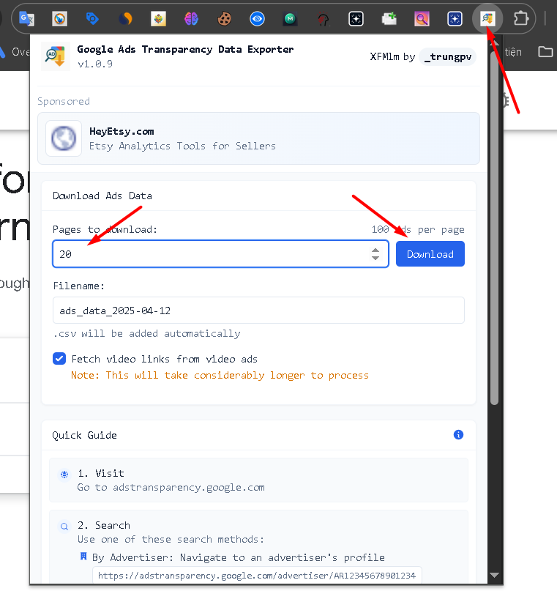The image size is (557, 591).
Task: Decrease the pages to download value
Action: (375, 258)
